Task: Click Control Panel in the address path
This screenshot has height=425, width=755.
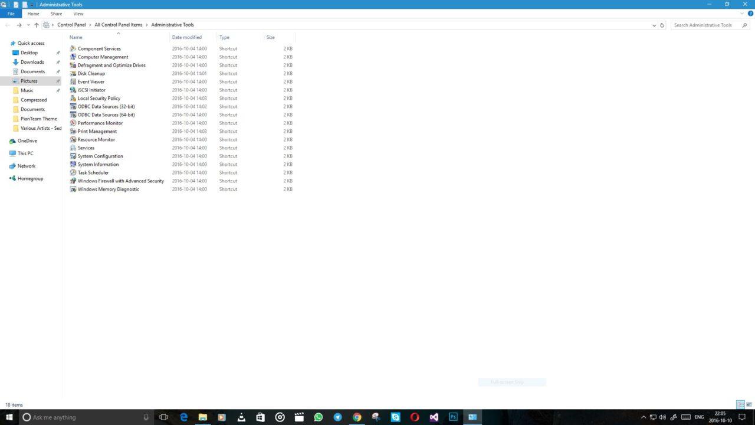Action: pos(71,25)
